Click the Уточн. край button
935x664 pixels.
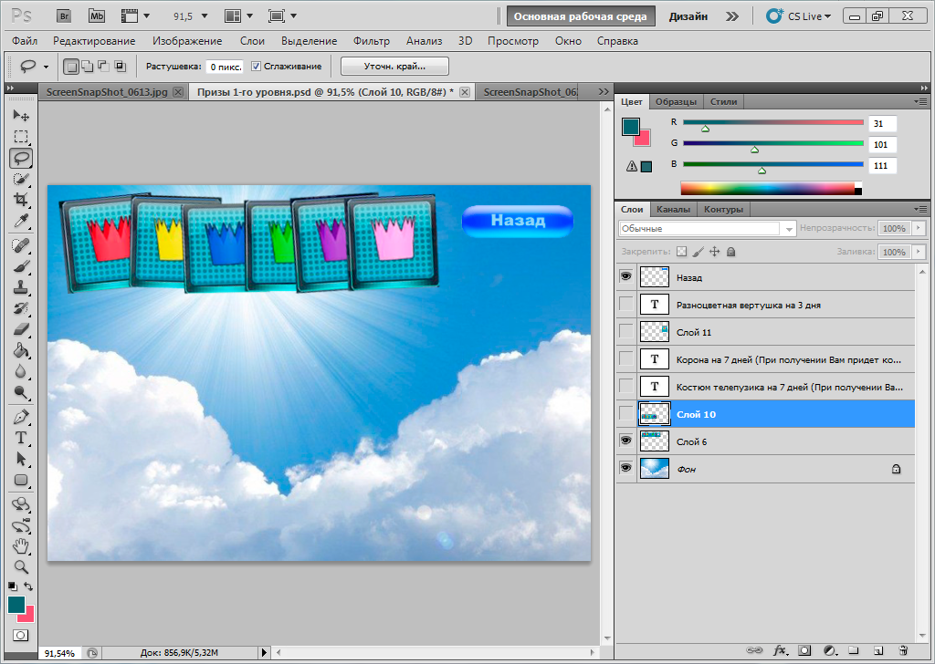pyautogui.click(x=394, y=66)
